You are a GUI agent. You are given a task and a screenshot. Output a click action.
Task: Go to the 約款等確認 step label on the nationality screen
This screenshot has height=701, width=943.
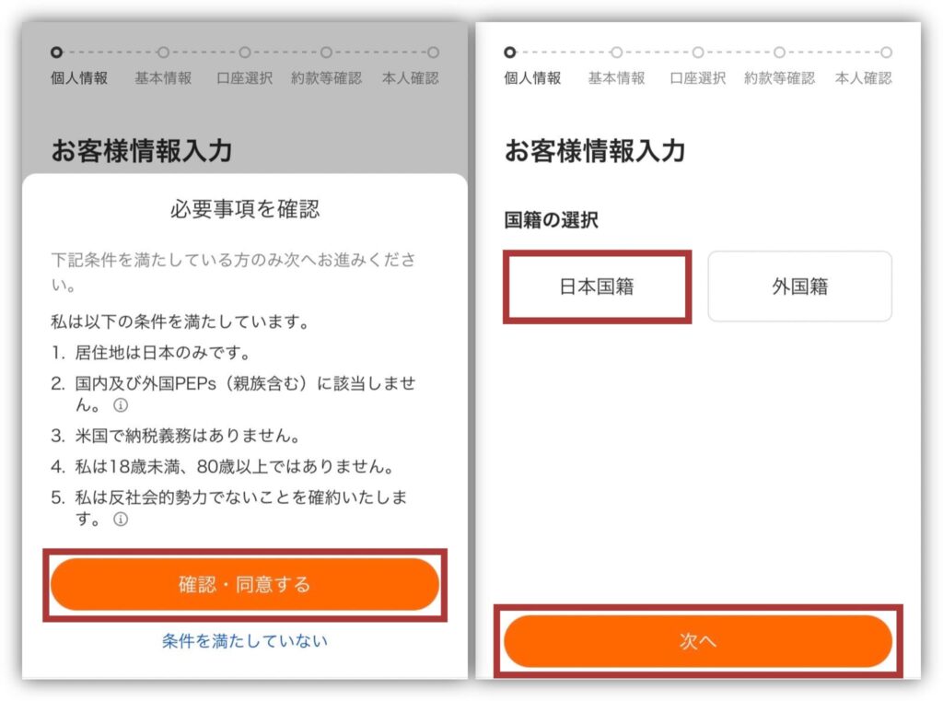point(779,78)
